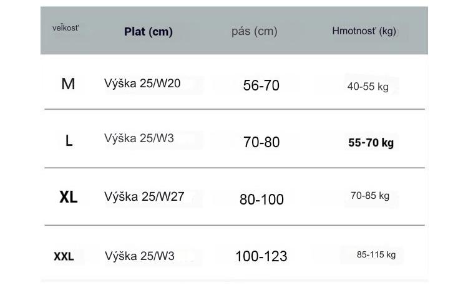The image size is (468, 303).
Task: Select the bold "55-70 kg" weight cell
Action: click(371, 143)
